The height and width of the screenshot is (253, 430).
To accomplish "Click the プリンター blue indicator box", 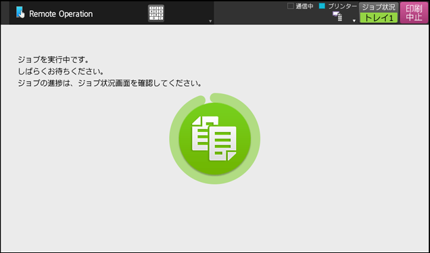I will [x=322, y=6].
